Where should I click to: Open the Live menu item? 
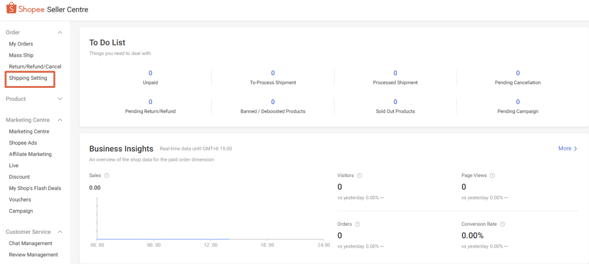14,165
